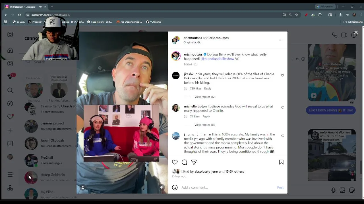Open the emoji picker in comment box

point(175,188)
